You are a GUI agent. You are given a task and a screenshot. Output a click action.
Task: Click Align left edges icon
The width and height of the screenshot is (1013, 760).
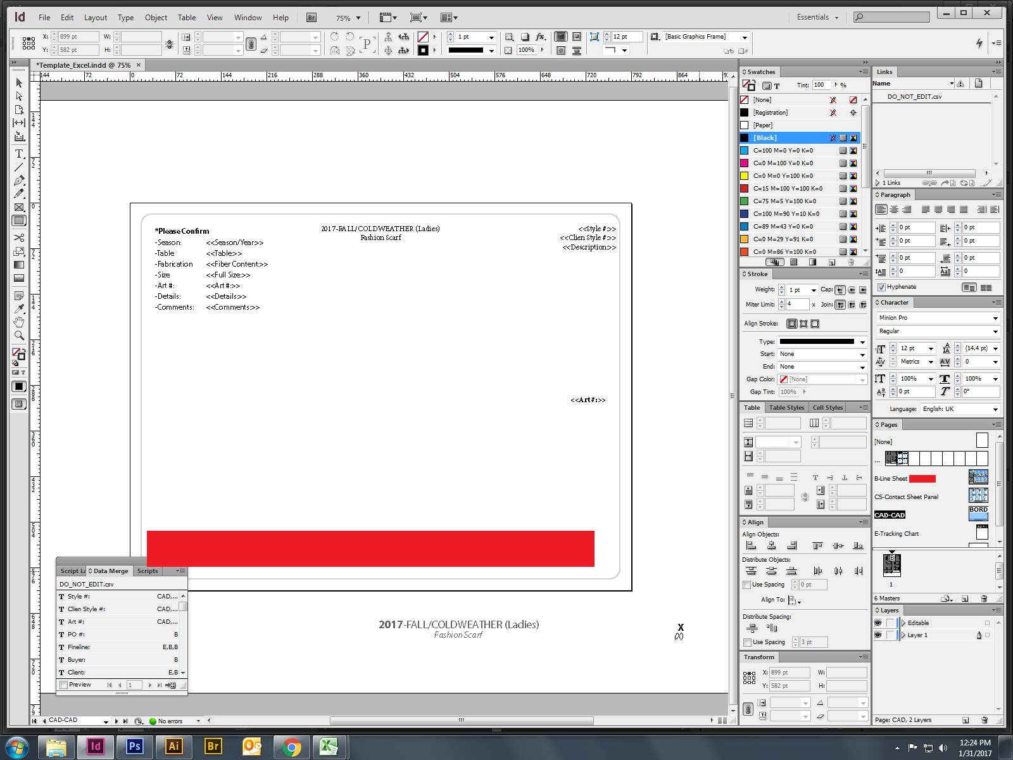click(x=751, y=545)
